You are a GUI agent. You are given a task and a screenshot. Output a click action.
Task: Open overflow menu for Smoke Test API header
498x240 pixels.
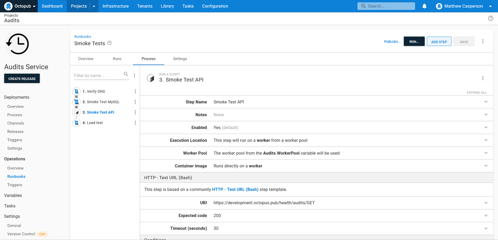click(483, 78)
